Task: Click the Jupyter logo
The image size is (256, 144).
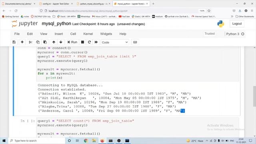Action: tap(25, 24)
